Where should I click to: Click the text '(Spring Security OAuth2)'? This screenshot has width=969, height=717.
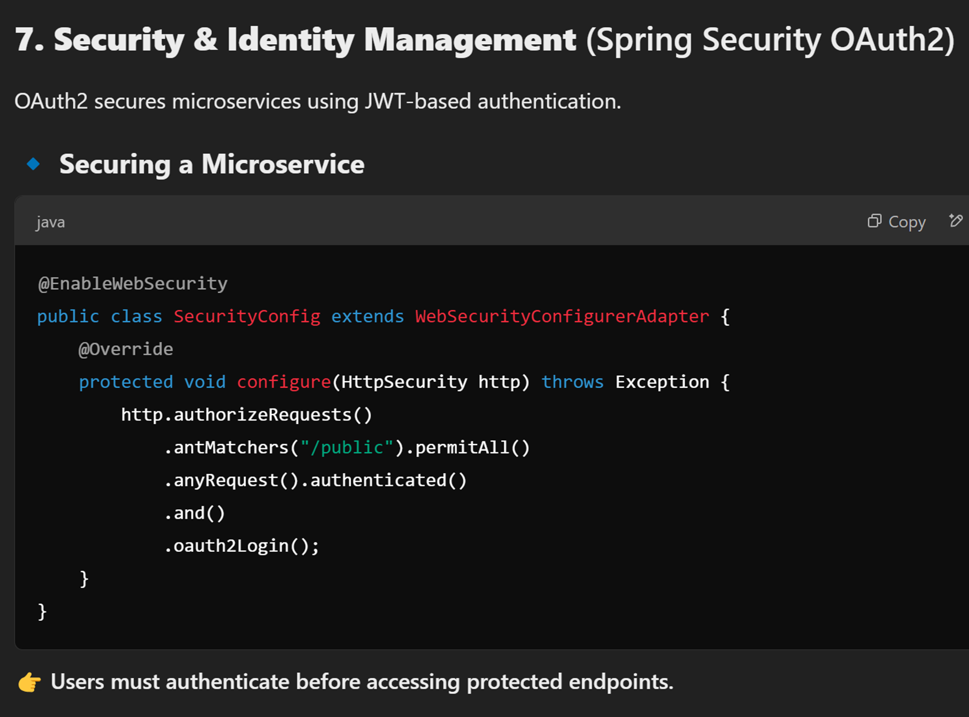770,40
